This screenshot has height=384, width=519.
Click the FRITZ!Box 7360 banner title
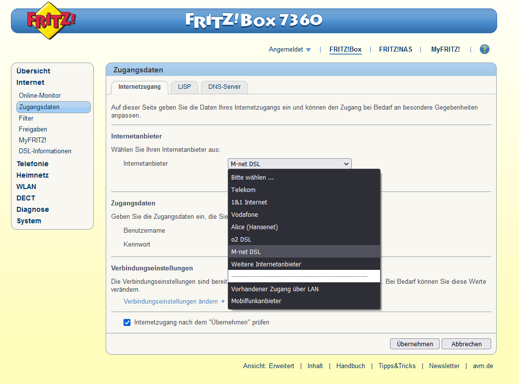pyautogui.click(x=254, y=20)
